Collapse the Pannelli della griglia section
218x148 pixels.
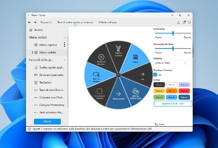point(64,60)
